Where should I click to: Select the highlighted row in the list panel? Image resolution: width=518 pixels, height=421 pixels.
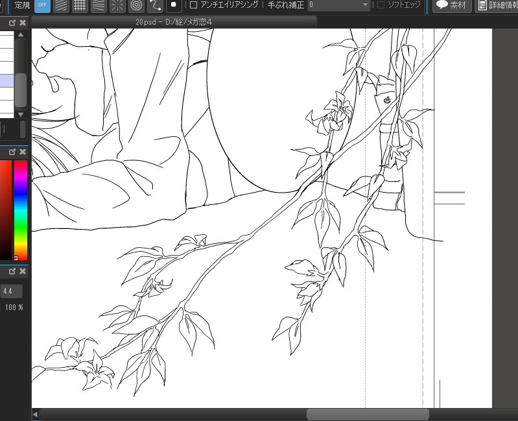coord(7,80)
